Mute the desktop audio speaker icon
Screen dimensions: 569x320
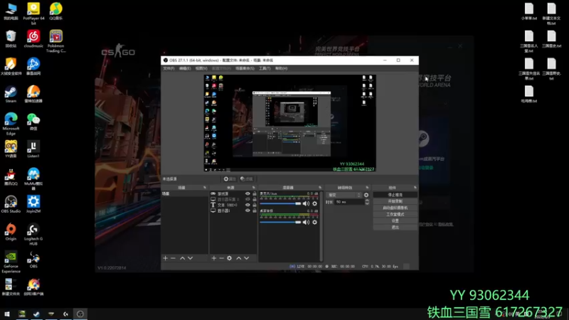coord(307,222)
